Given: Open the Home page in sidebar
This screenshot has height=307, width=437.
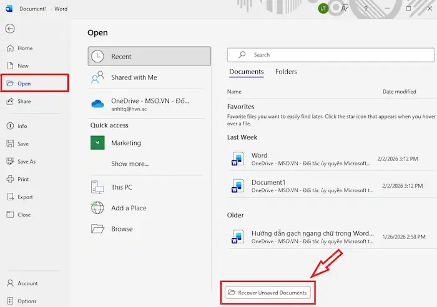Looking at the screenshot, I should tap(25, 48).
